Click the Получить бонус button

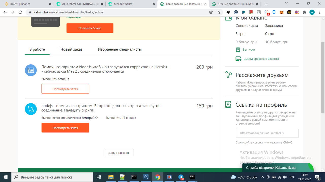pyautogui.click(x=90, y=28)
